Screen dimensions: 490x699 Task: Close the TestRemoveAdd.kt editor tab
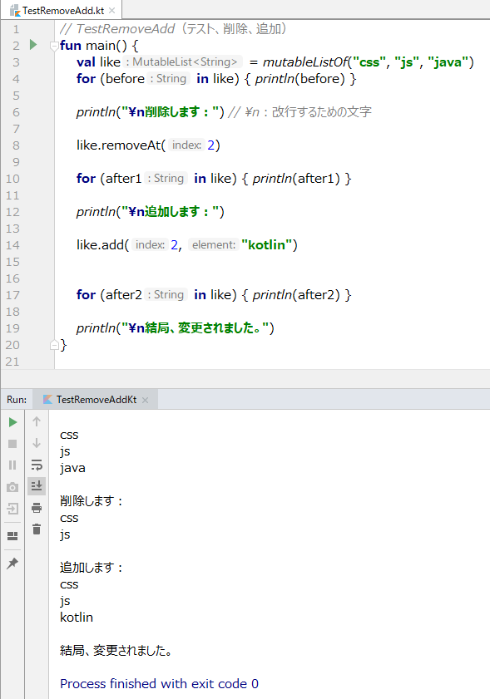click(112, 10)
